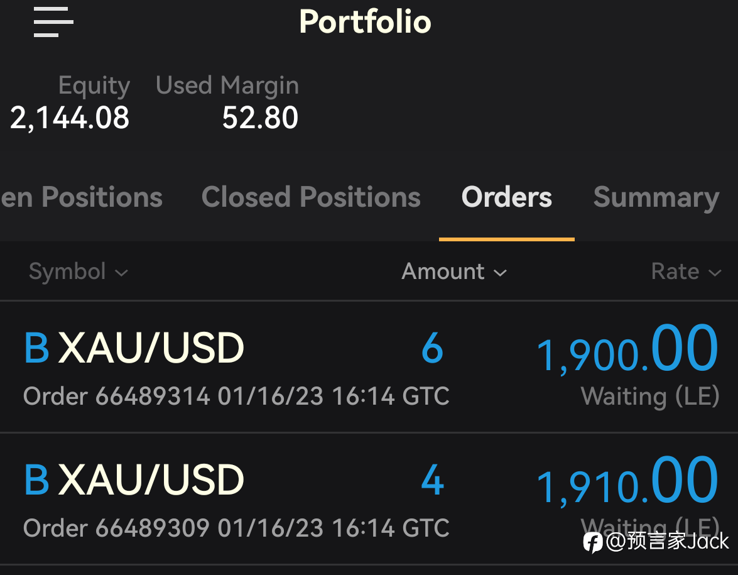Click Waiting (LE) status of first order
Viewport: 738px width, 575px height.
650,396
